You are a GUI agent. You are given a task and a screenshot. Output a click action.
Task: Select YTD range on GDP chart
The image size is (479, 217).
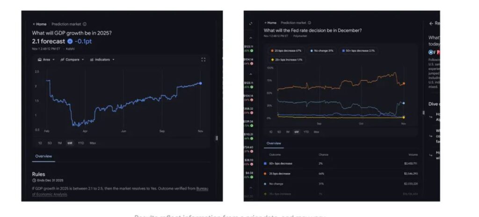81,143
